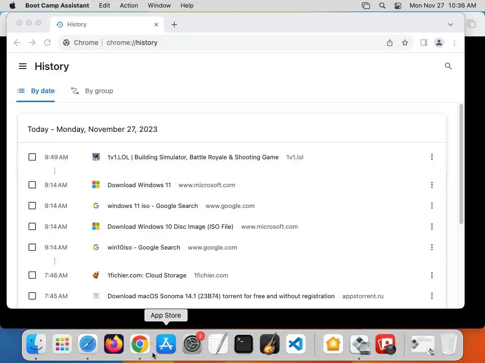Tick the 1fichier.com Cloud Storage checkbox

coord(32,275)
